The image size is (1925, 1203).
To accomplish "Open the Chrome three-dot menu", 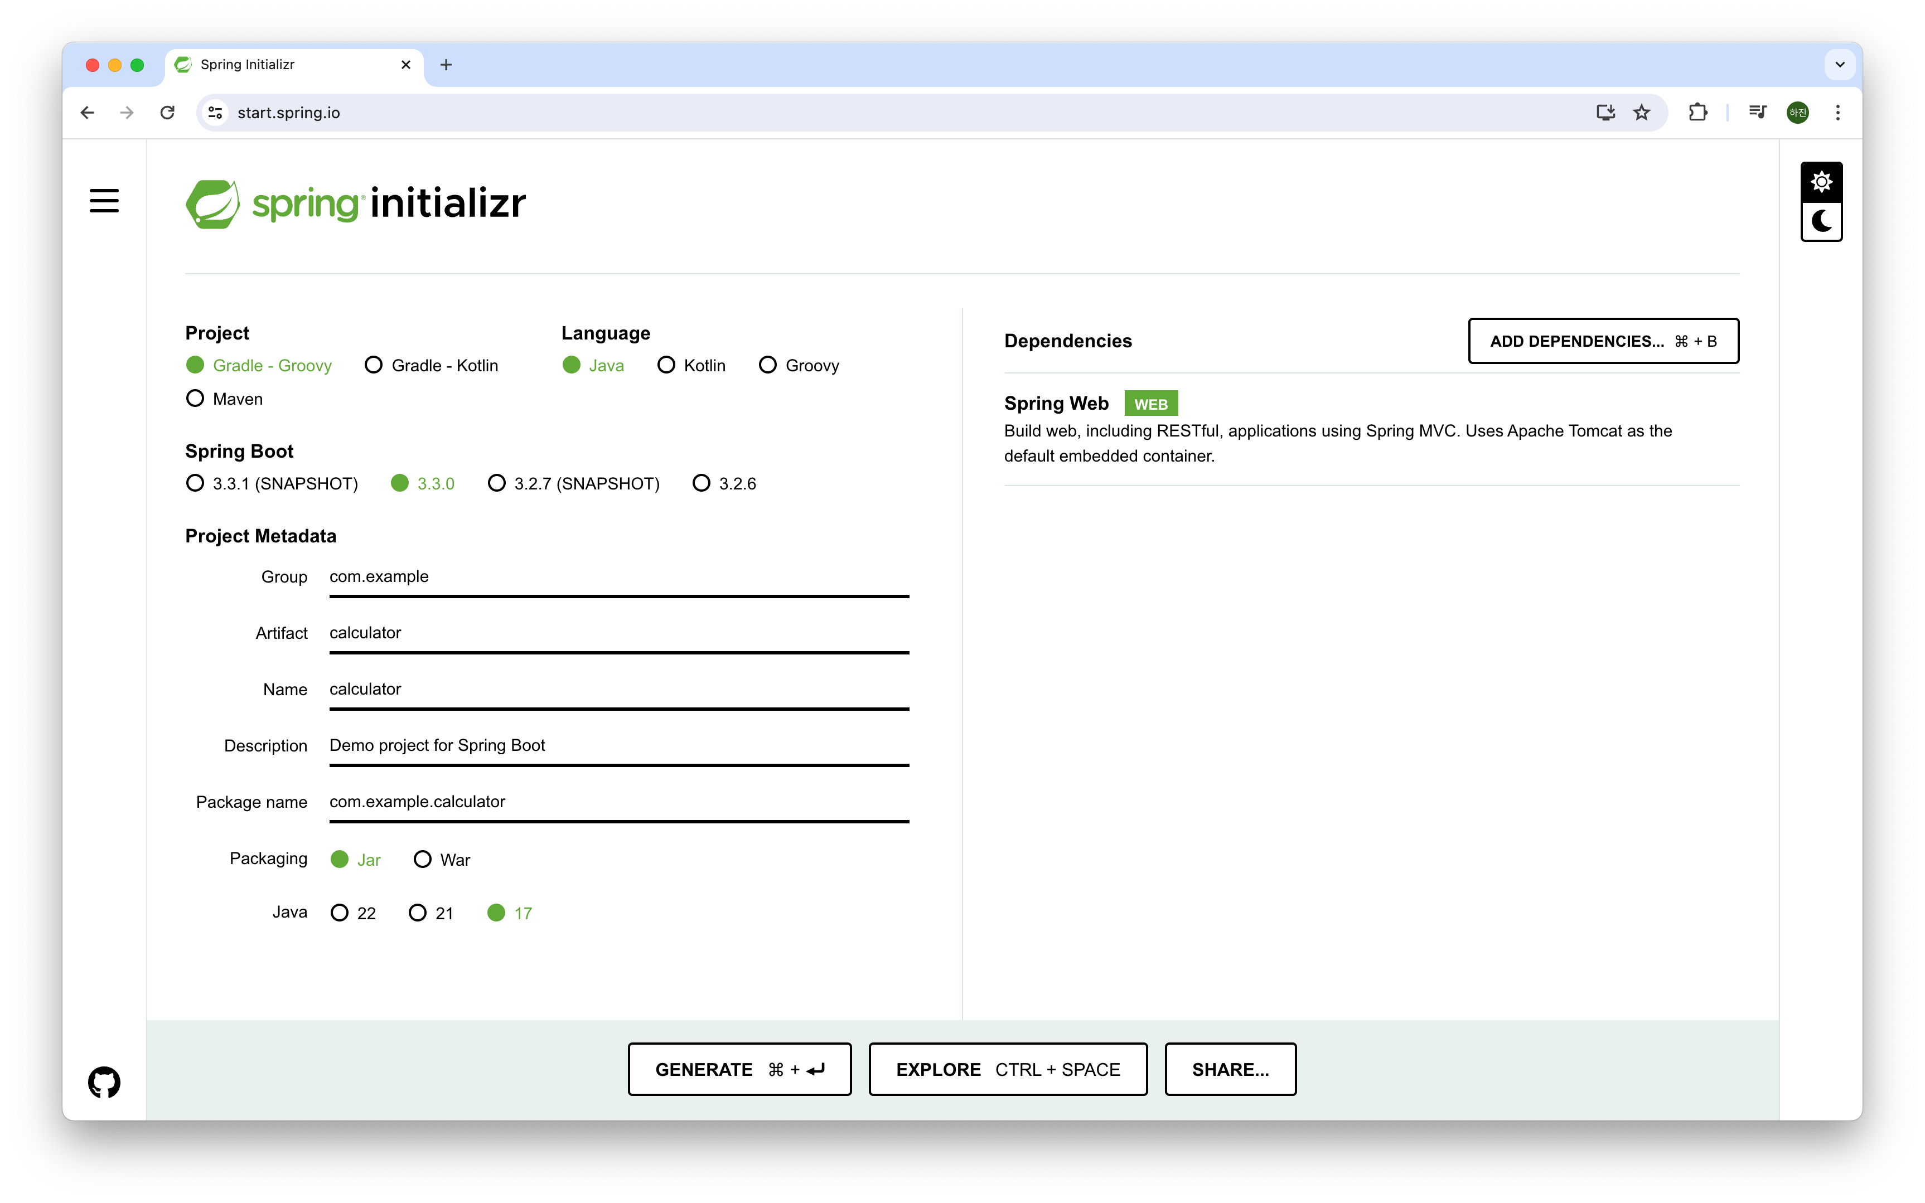I will [x=1837, y=112].
